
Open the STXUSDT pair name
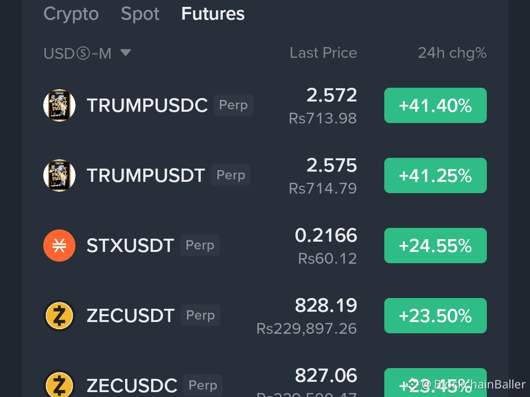click(130, 246)
